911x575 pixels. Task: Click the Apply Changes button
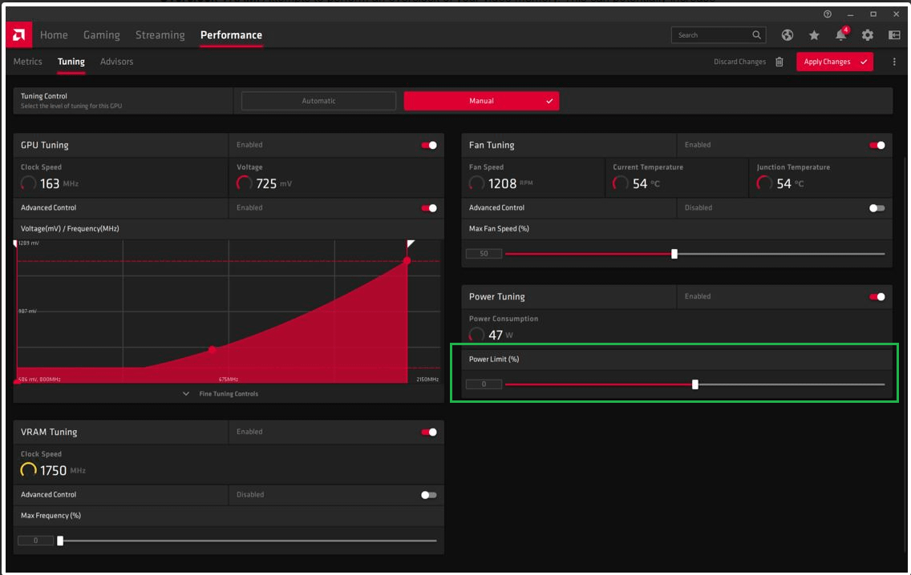click(x=834, y=62)
